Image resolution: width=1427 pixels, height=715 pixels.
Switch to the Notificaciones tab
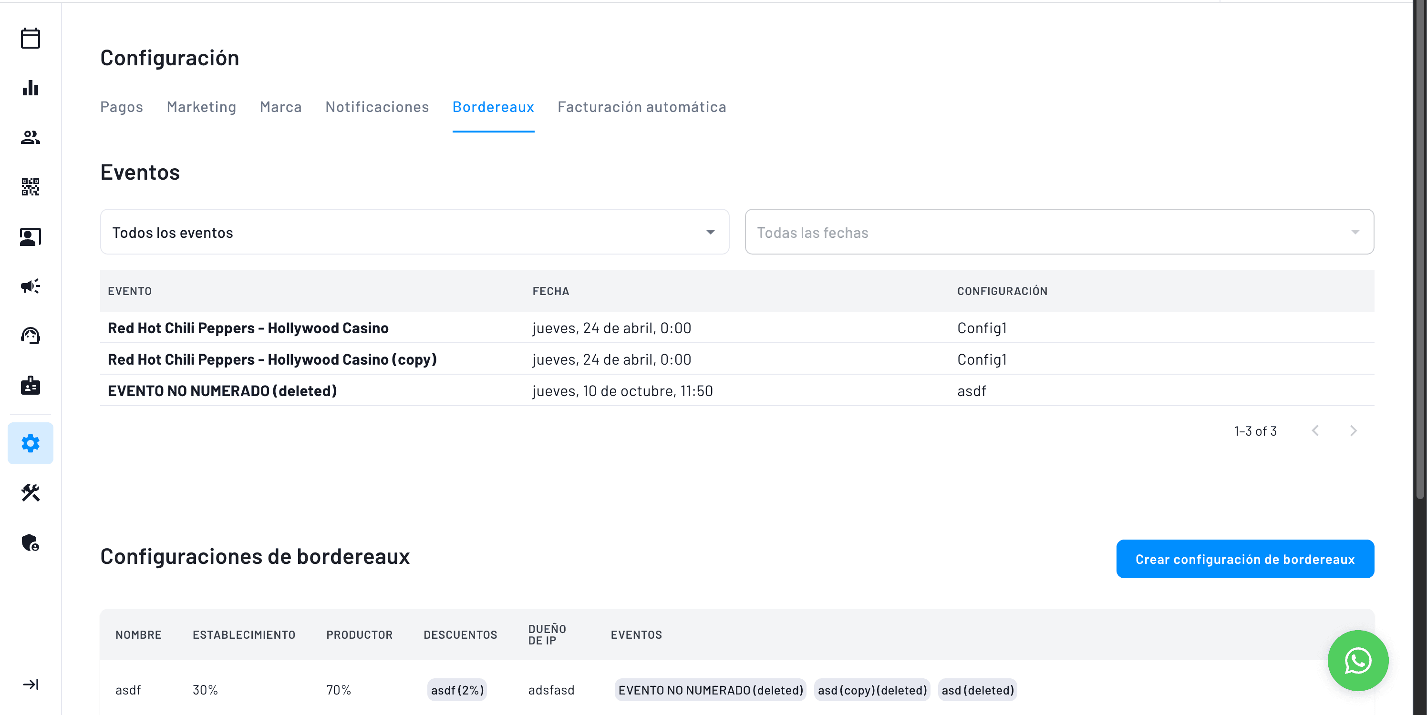[377, 107]
